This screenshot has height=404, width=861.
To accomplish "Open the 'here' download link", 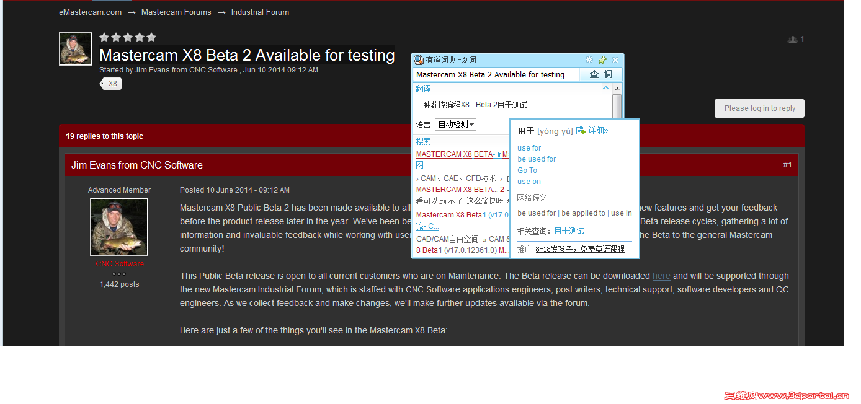I will click(661, 276).
